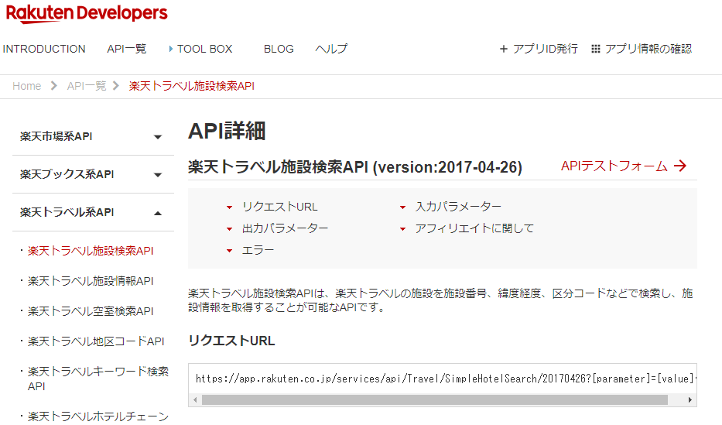Click scrollbar left arrow of URL box

195,399
